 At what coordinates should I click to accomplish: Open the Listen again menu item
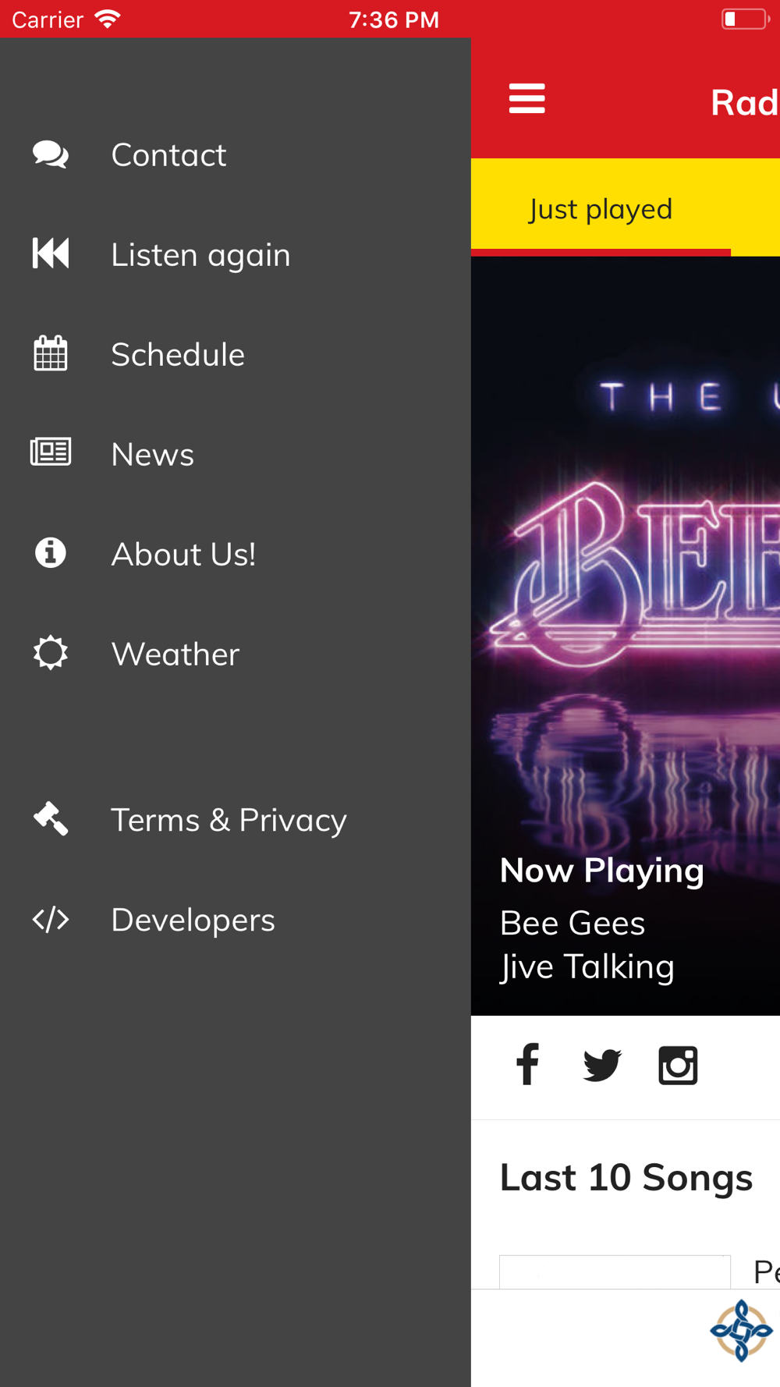(x=236, y=254)
